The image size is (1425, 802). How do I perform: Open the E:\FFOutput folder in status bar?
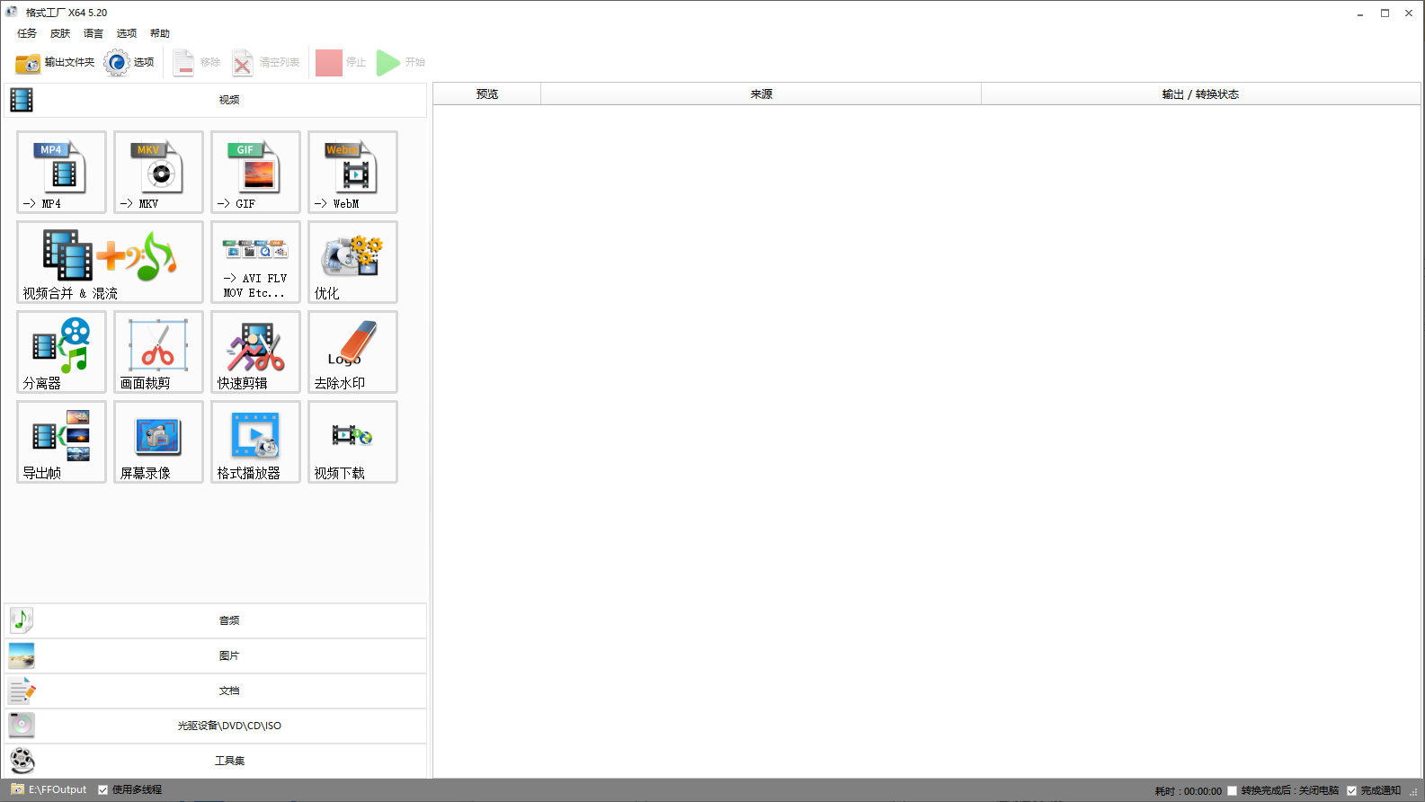[x=49, y=789]
